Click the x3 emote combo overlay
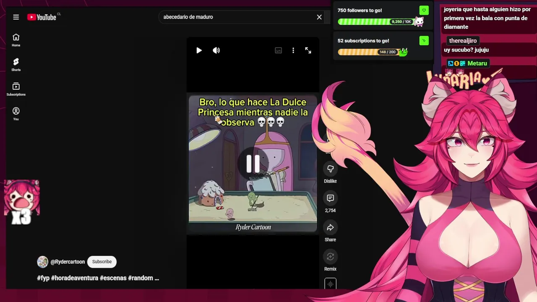The width and height of the screenshot is (537, 302). click(22, 202)
